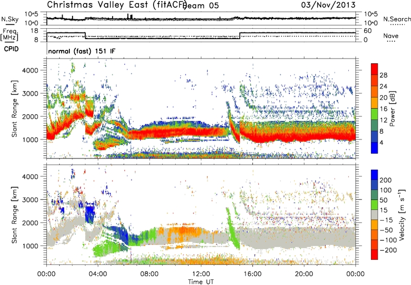
Task: Pick the red top segment of power colorbar
Action: [375, 69]
